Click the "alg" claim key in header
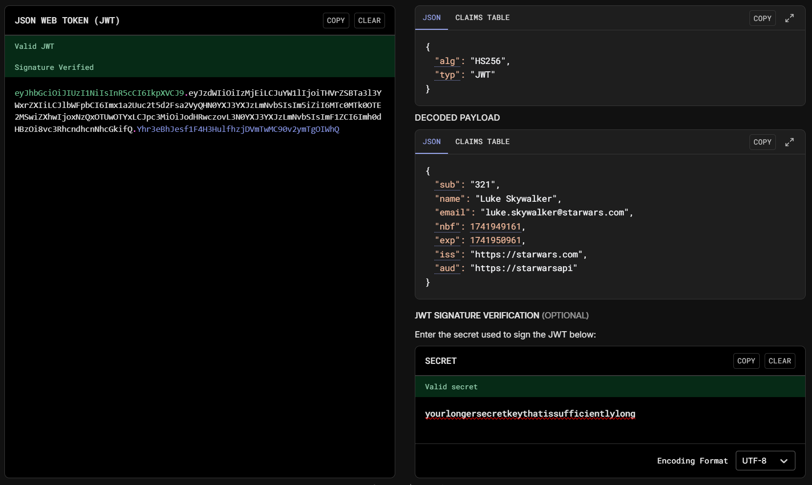This screenshot has height=485, width=812. coord(448,61)
